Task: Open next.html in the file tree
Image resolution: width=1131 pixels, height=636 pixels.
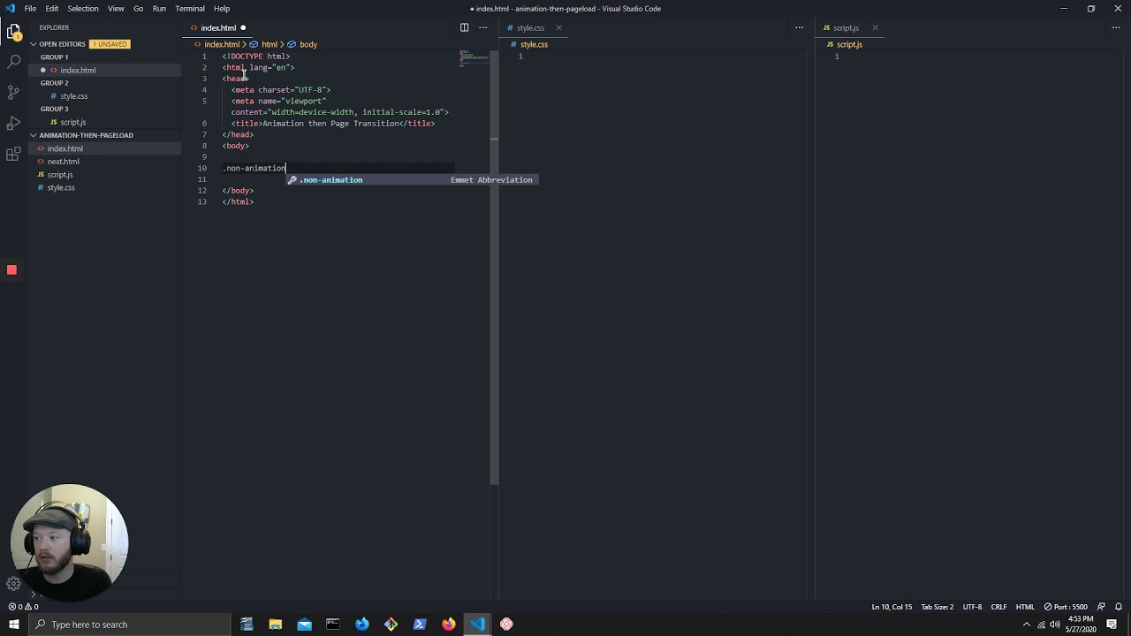Action: pyautogui.click(x=63, y=162)
